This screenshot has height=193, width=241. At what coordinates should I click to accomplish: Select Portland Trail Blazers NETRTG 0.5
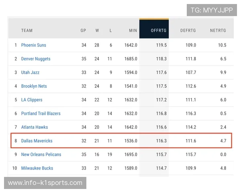pyautogui.click(x=223, y=113)
